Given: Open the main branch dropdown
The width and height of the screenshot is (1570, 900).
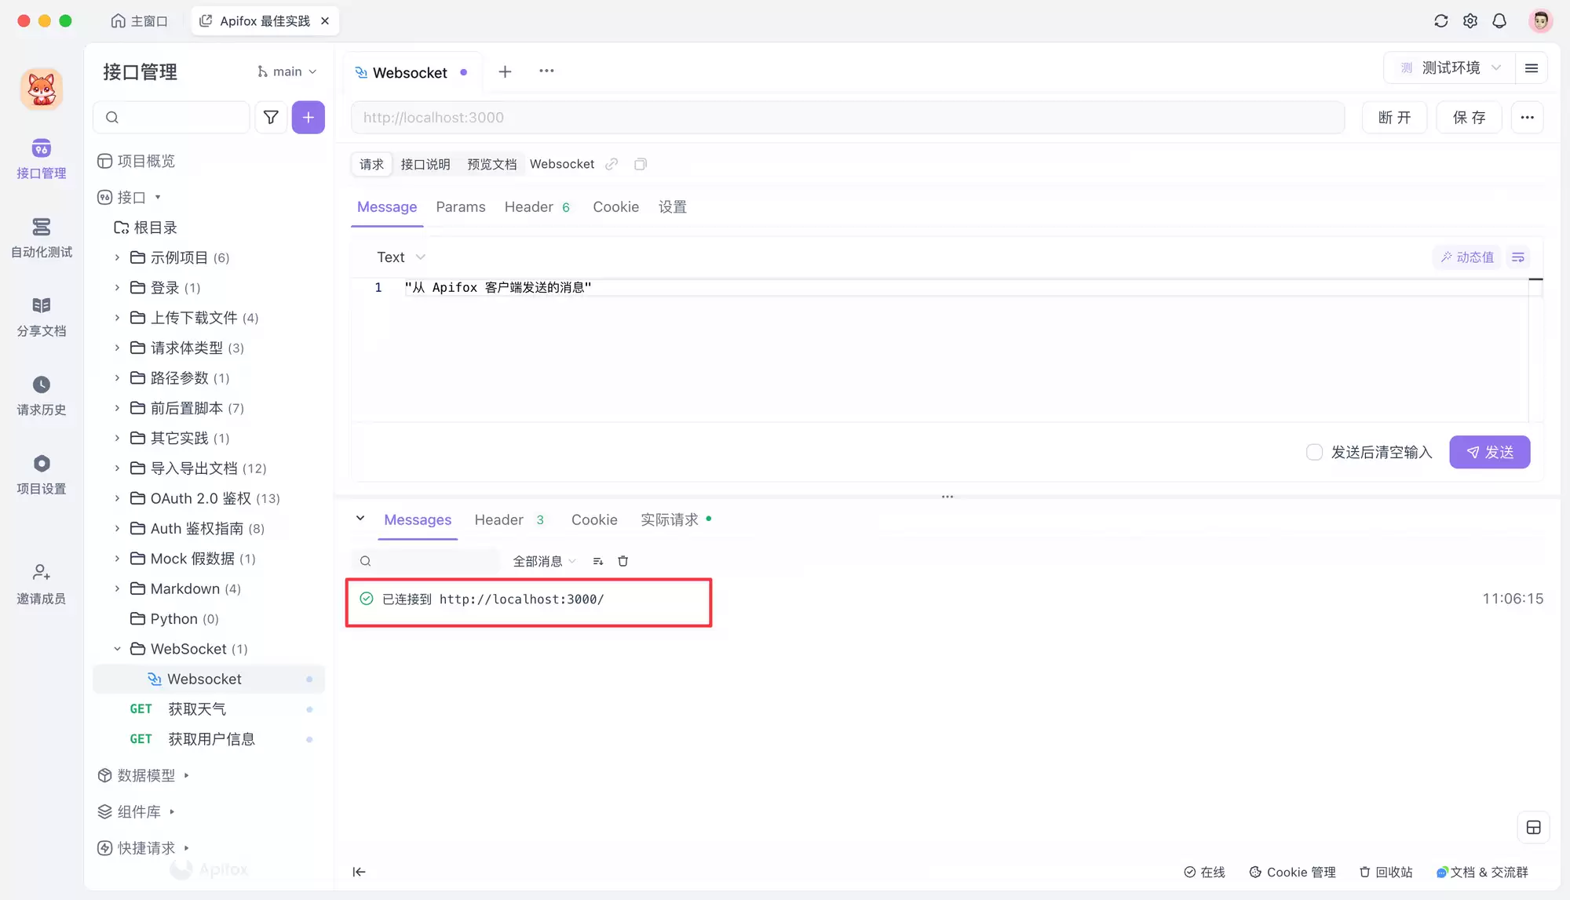Looking at the screenshot, I should tap(287, 71).
